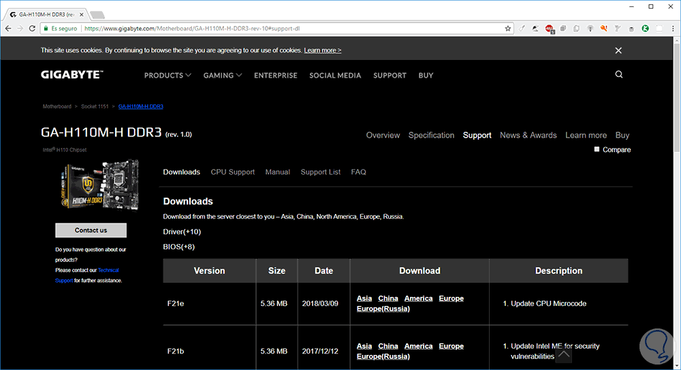Switch to the Specification tab

pos(431,135)
